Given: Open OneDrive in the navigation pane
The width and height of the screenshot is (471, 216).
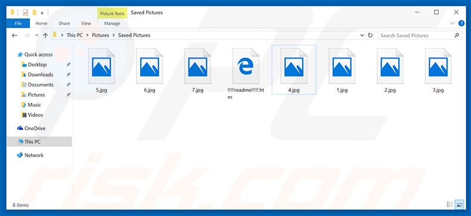Looking at the screenshot, I should point(35,128).
